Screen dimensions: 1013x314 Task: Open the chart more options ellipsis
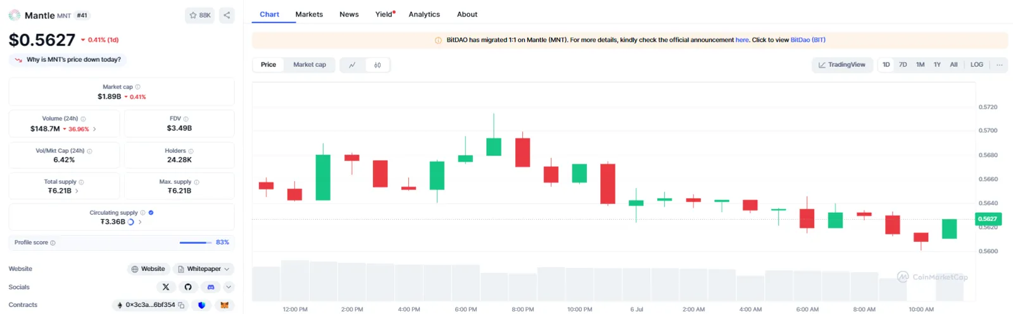pyautogui.click(x=999, y=64)
